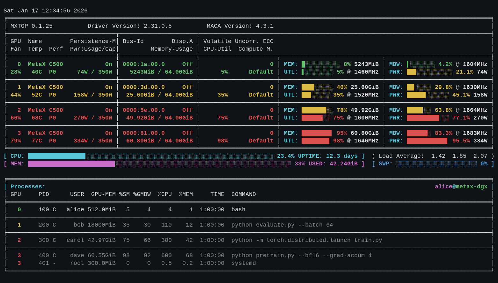This screenshot has height=283, width=498.
Task: Click bus id 0000:5e:00.0
Action: coord(144,110)
